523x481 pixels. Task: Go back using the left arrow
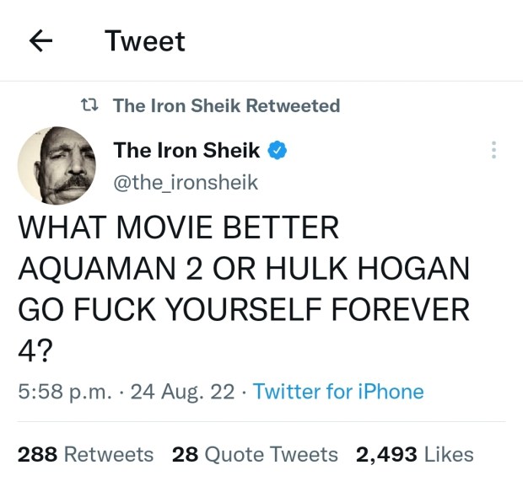[x=41, y=41]
